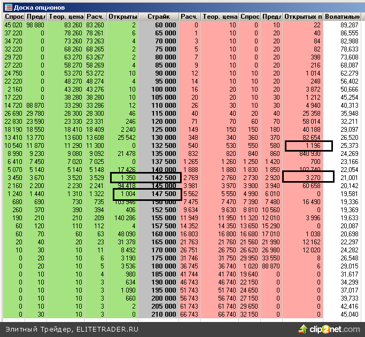Image resolution: width=365 pixels, height=337 pixels.
Task: Select the 100 000 strike row
Action: pos(159,89)
